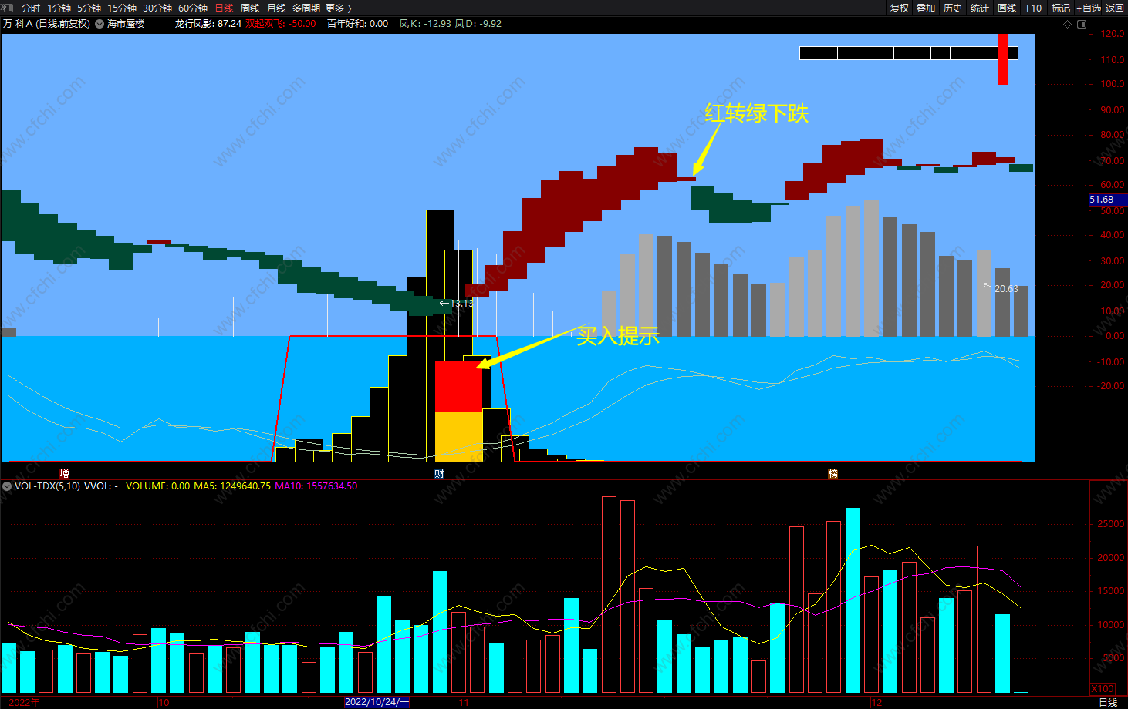Select the 60分钟 period tab
The height and width of the screenshot is (709, 1128).
[x=193, y=8]
